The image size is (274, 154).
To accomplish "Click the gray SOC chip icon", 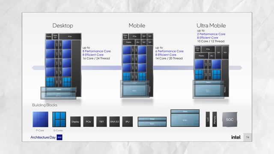I will pyautogui.click(x=229, y=119).
